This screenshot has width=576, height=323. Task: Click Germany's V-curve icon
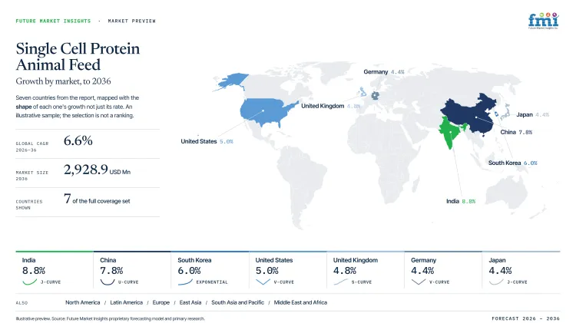point(419,282)
